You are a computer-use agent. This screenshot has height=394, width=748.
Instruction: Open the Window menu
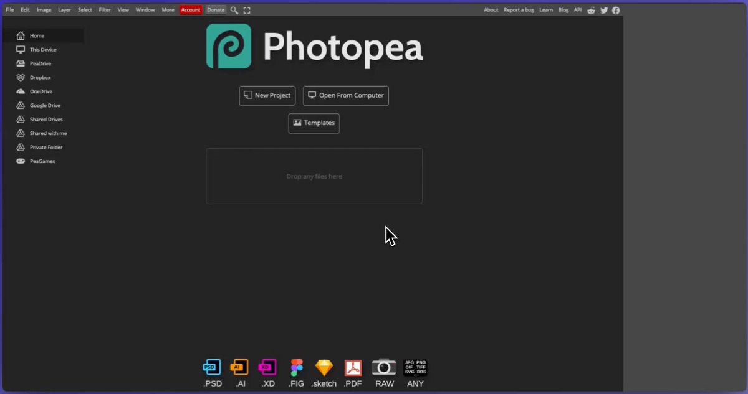[x=145, y=10]
